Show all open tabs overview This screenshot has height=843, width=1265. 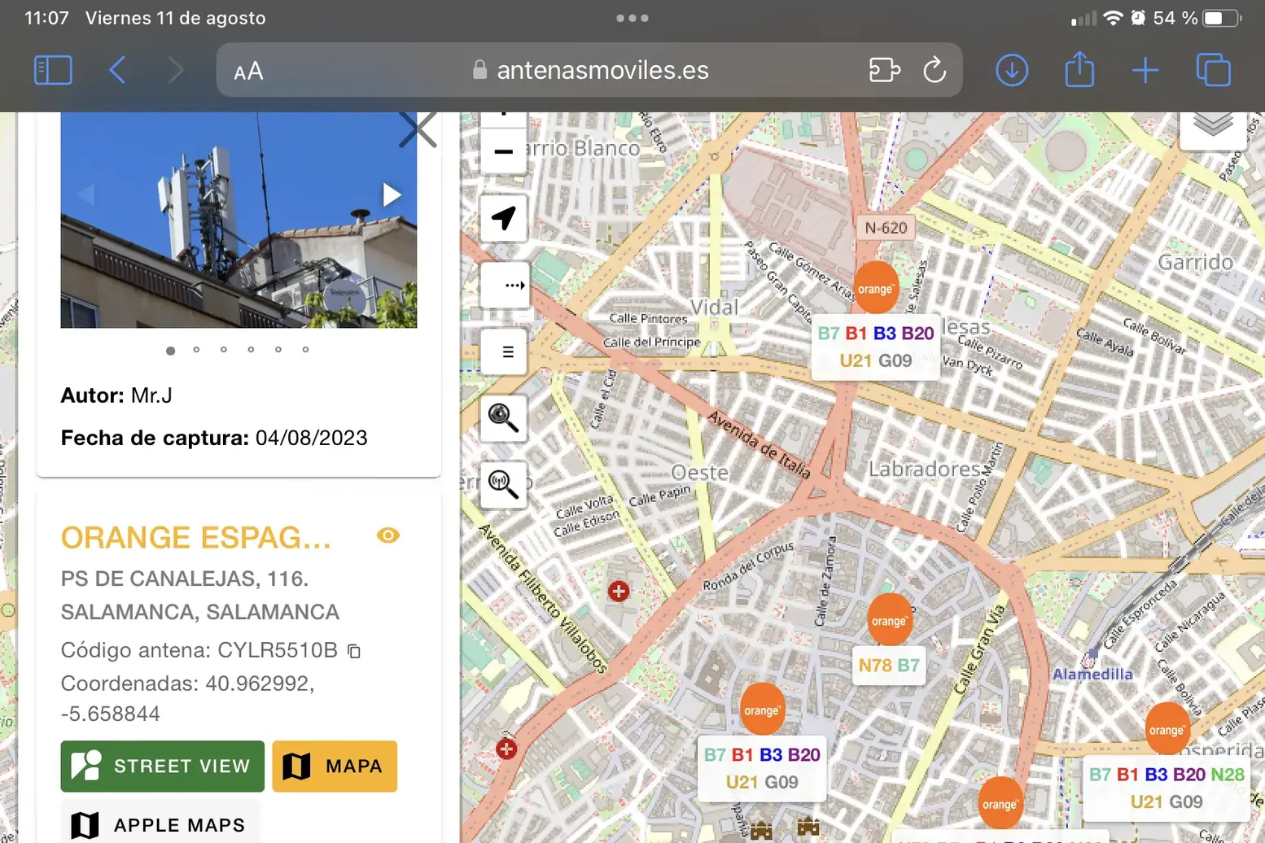pyautogui.click(x=1213, y=70)
